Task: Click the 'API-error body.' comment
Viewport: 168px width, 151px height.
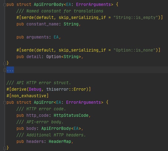Action: (x=40, y=122)
